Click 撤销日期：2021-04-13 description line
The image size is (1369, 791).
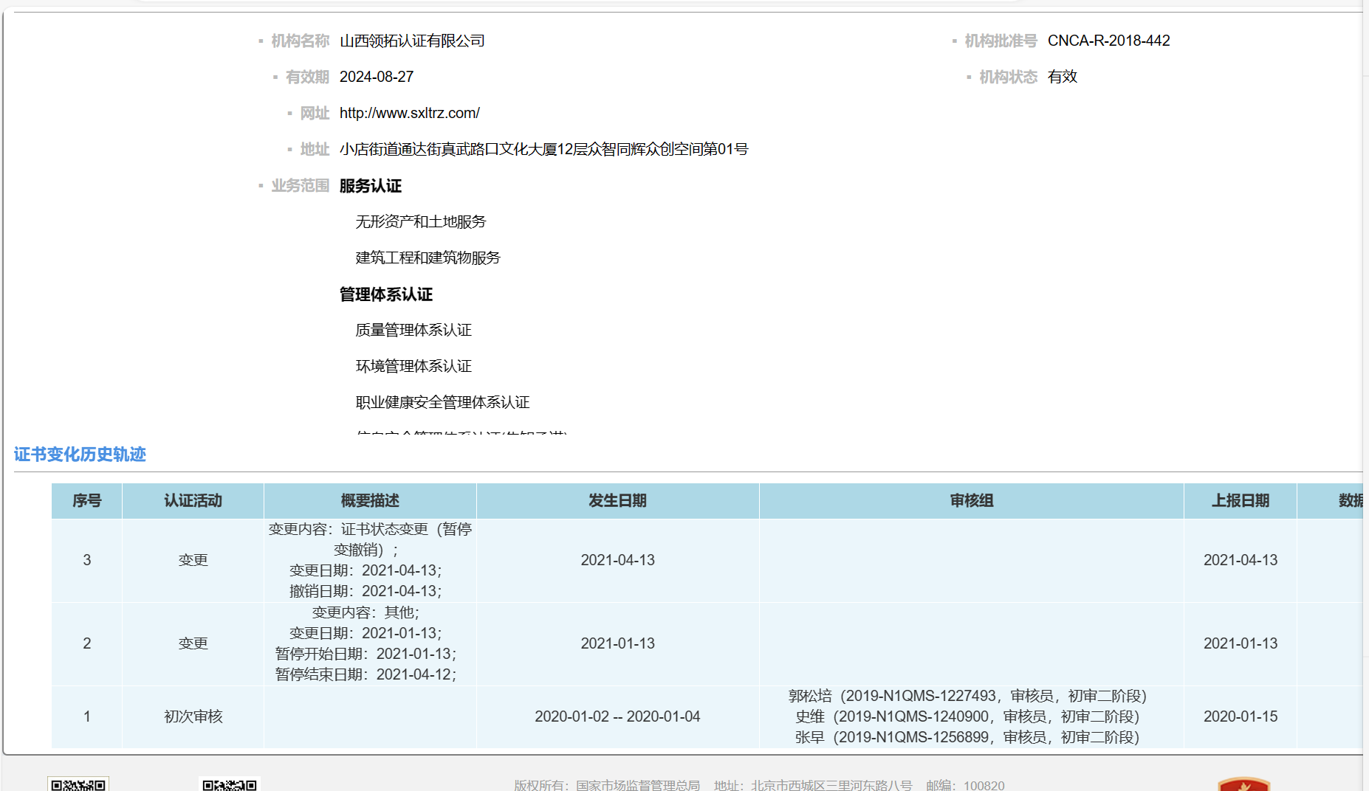[366, 591]
